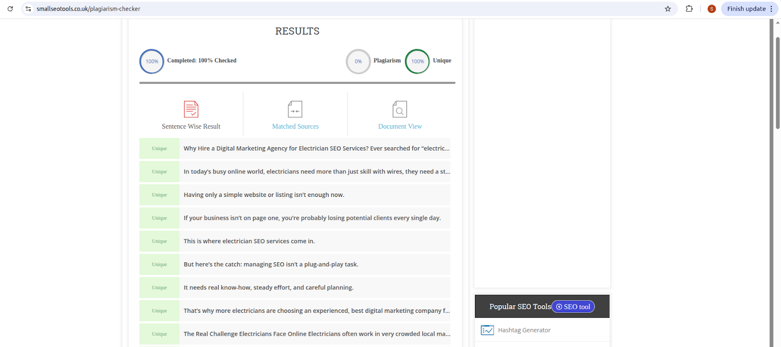This screenshot has height=347, width=781.
Task: Click the page vertical scrollbar
Action: [778, 83]
